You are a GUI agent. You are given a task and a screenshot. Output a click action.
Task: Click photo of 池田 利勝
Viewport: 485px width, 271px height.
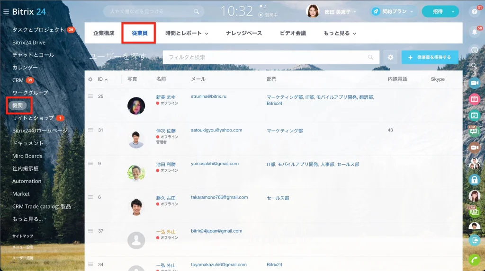136,173
